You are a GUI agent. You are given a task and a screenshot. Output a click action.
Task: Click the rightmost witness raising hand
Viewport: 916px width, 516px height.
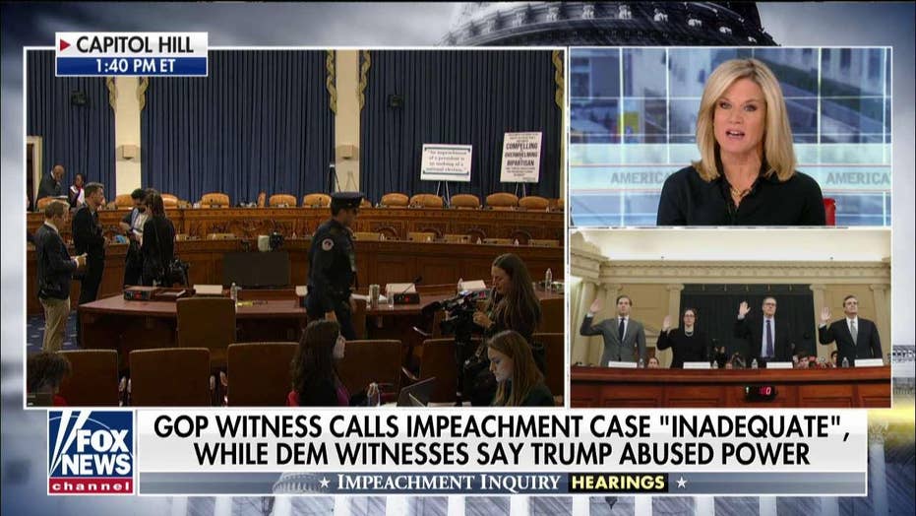pos(850,331)
